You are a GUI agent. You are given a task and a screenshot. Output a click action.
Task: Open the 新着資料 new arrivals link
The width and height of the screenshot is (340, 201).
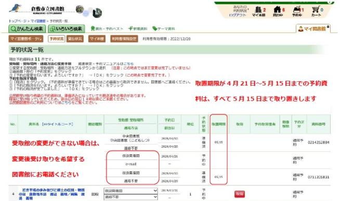137,28
